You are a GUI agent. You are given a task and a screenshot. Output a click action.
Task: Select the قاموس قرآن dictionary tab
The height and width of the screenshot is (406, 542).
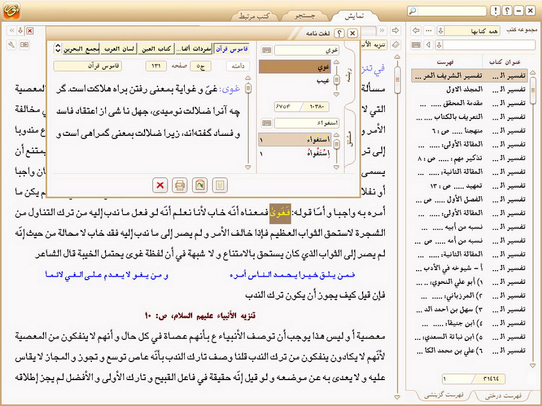231,49
